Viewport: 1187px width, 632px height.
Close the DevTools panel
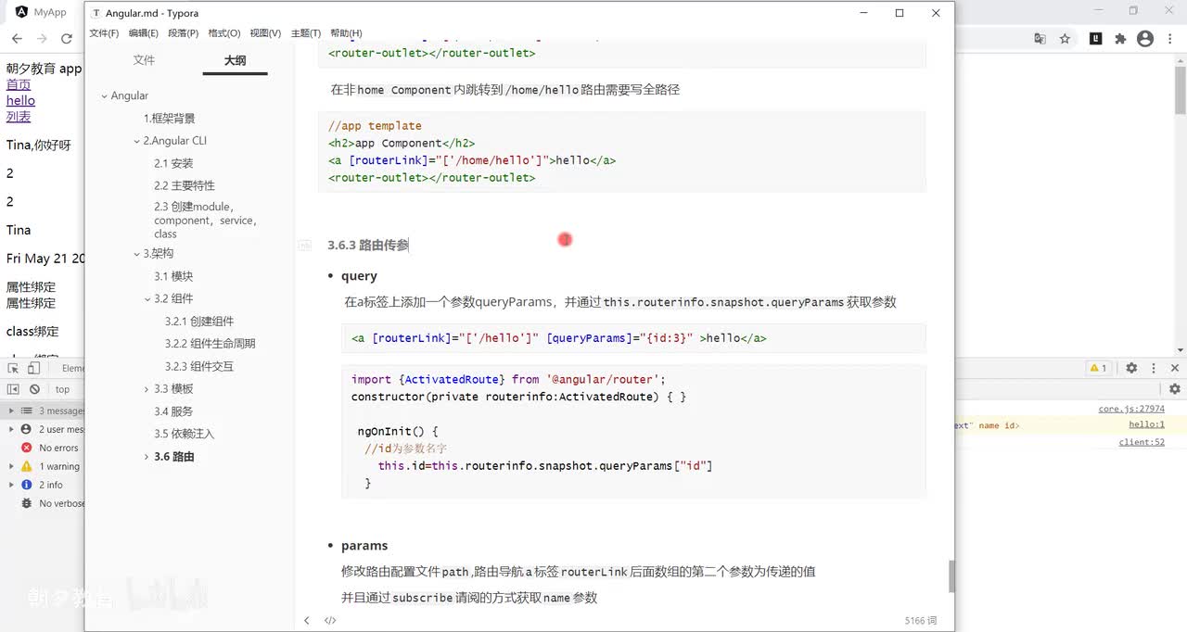[1173, 368]
